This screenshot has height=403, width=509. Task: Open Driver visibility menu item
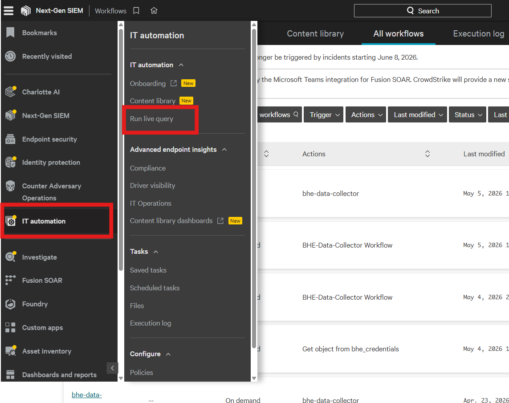[x=153, y=186]
